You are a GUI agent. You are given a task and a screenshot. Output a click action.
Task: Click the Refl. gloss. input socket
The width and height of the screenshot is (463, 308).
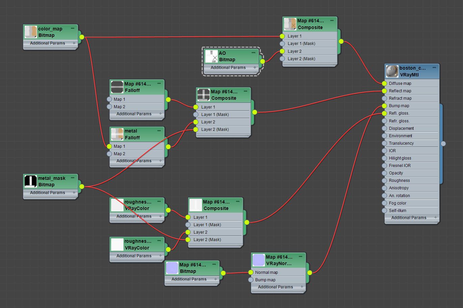(x=384, y=113)
